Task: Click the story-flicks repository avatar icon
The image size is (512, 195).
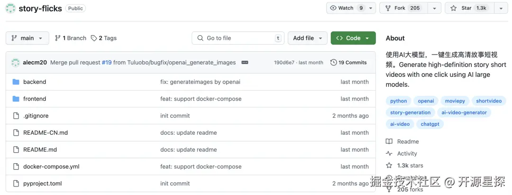Action: (10, 8)
